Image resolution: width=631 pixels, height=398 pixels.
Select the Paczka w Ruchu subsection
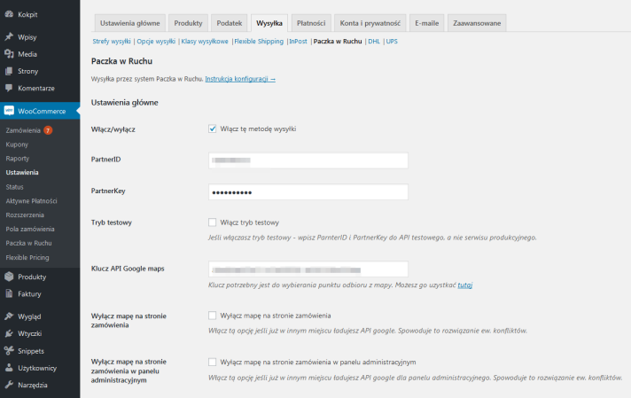tap(338, 41)
